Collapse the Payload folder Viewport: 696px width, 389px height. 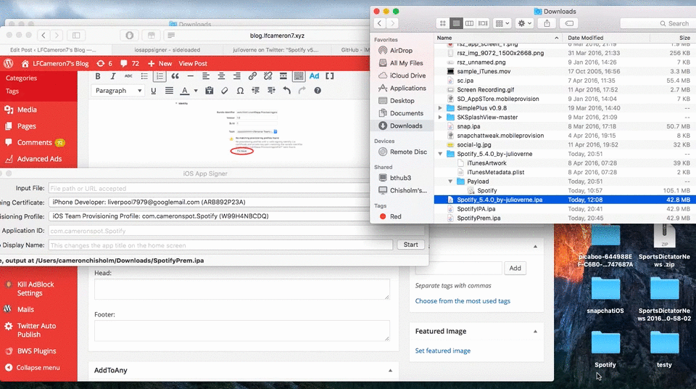tap(450, 181)
